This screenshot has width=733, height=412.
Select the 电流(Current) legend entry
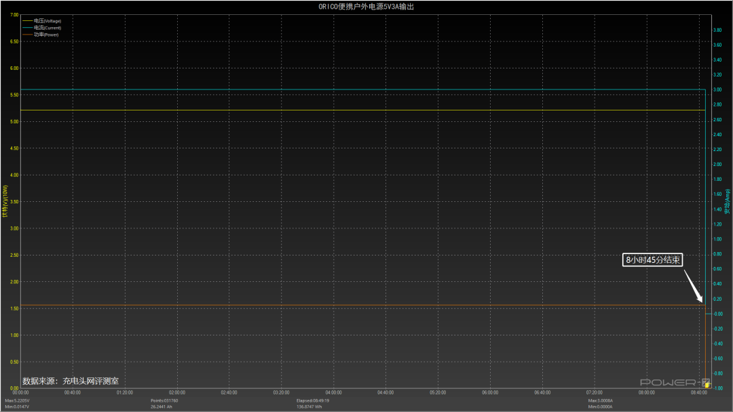tap(41, 28)
